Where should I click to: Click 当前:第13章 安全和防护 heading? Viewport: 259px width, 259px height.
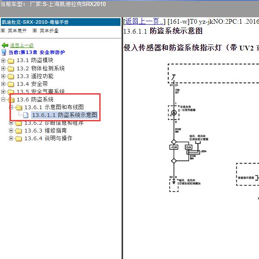pyautogui.click(x=37, y=52)
